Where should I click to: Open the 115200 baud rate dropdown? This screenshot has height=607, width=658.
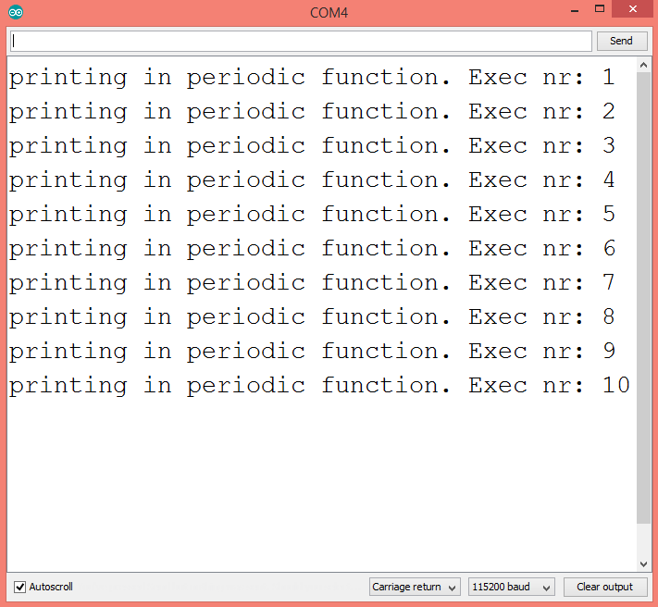point(512,587)
